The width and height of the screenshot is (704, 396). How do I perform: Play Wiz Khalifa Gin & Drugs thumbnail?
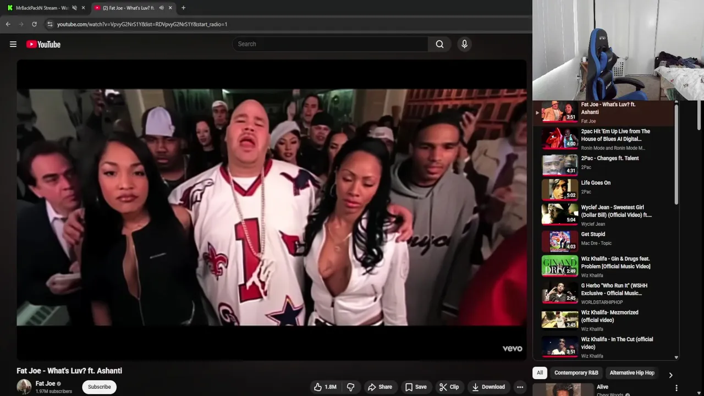[560, 266]
